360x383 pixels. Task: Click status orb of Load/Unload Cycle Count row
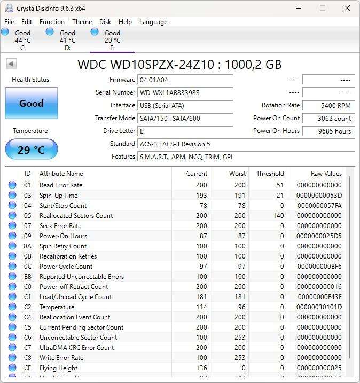12,296
